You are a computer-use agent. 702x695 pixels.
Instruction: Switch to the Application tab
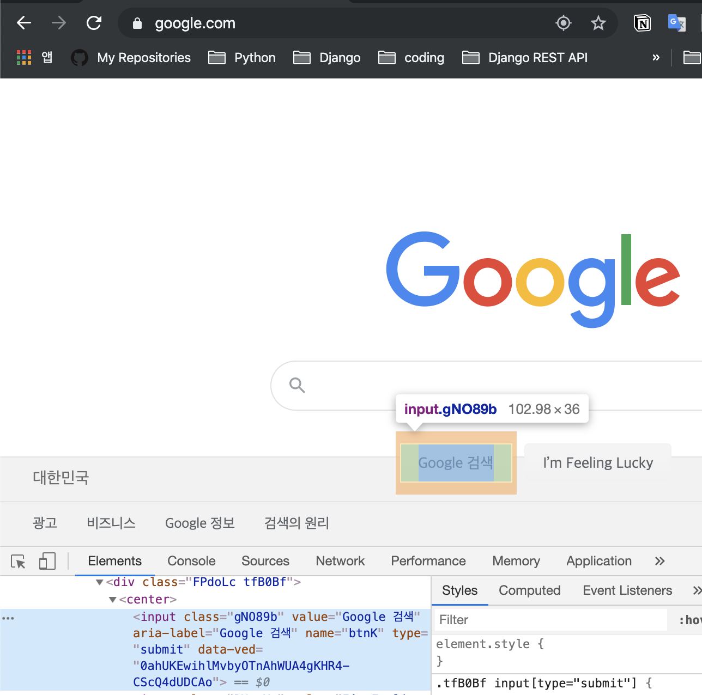tap(599, 561)
